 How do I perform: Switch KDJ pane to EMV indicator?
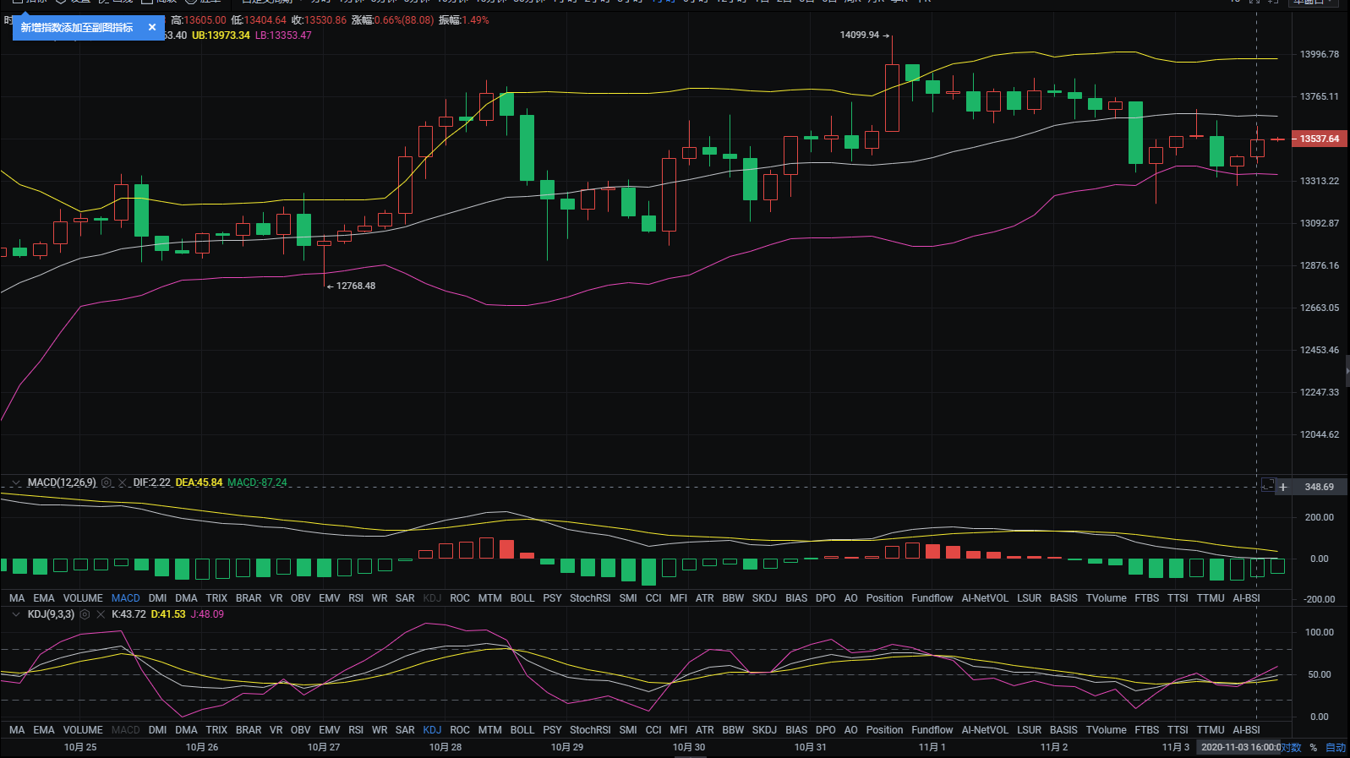(x=330, y=730)
